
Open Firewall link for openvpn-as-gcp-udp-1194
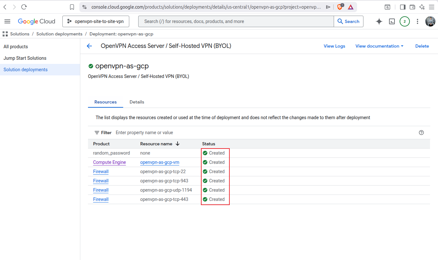(101, 190)
